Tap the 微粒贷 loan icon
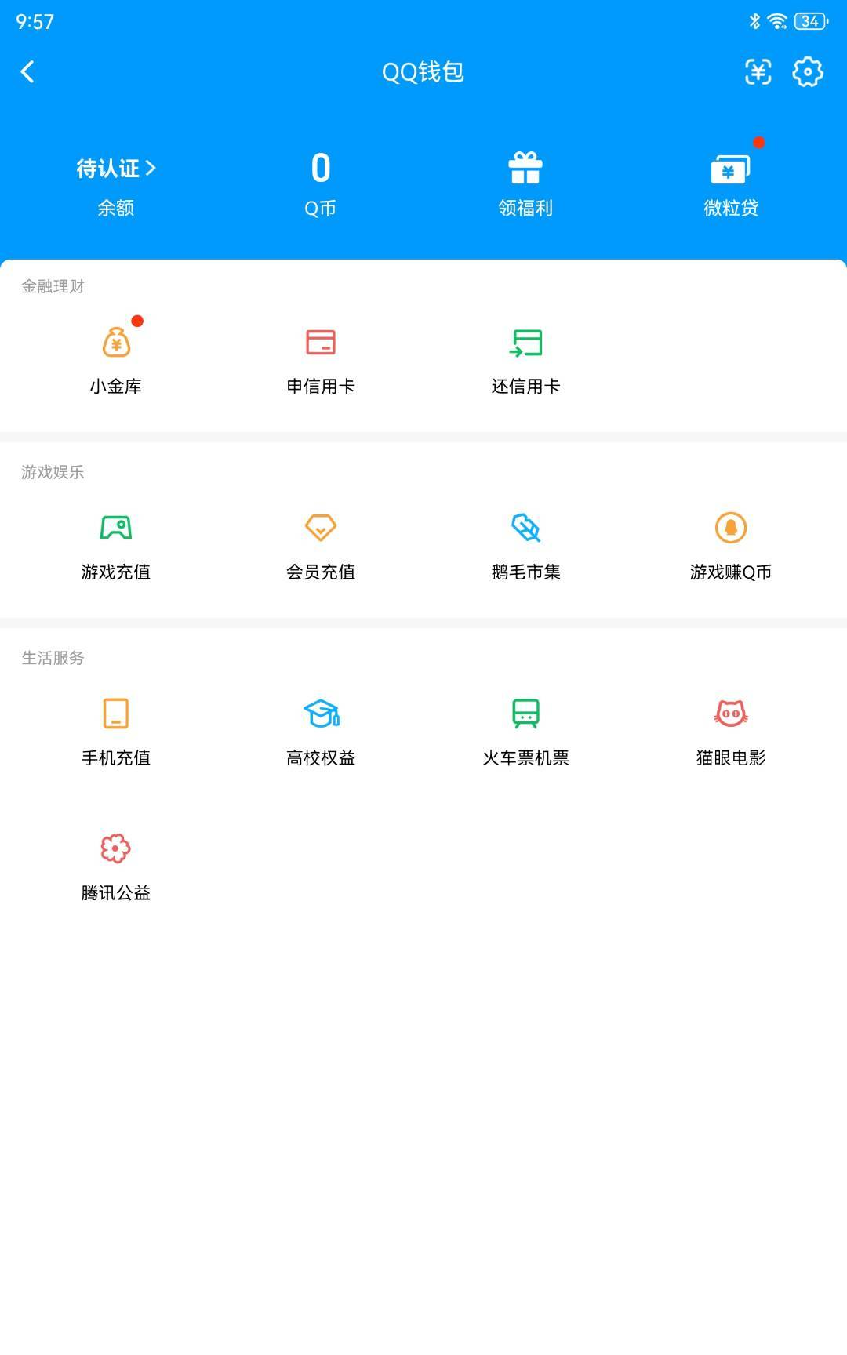847x1355 pixels. [x=731, y=169]
